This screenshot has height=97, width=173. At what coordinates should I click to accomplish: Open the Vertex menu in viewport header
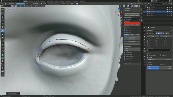pos(34,6)
